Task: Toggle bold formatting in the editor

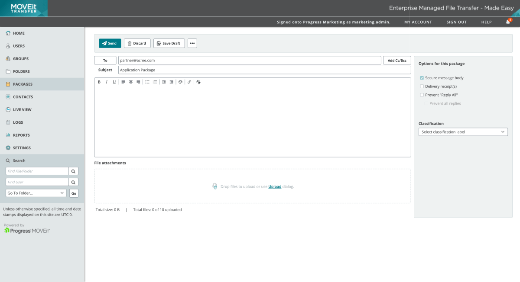Action: pos(99,82)
